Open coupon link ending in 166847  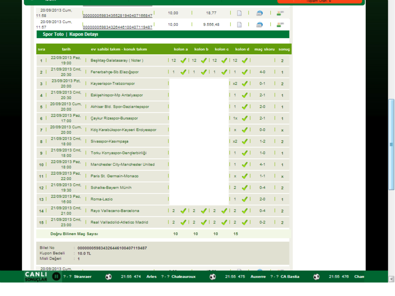[x=118, y=16]
